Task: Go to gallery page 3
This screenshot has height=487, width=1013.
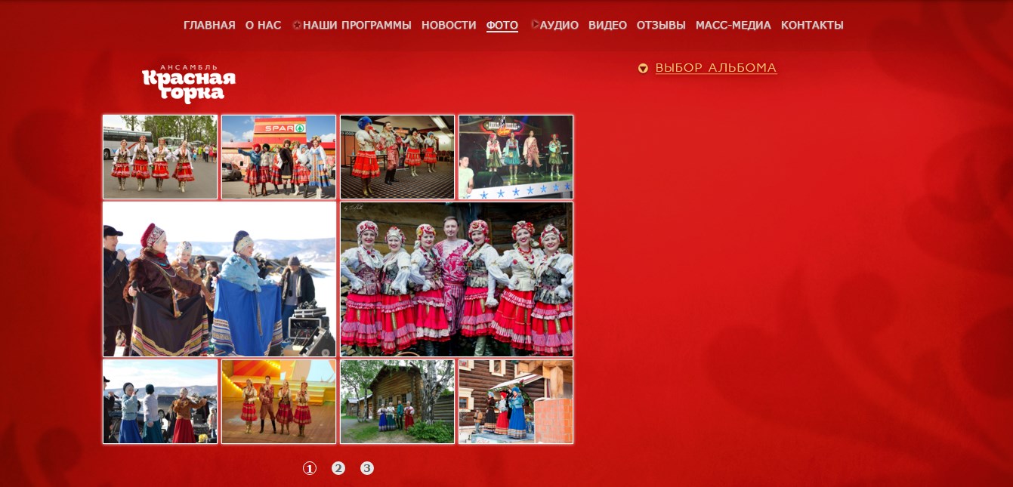Action: click(x=367, y=468)
